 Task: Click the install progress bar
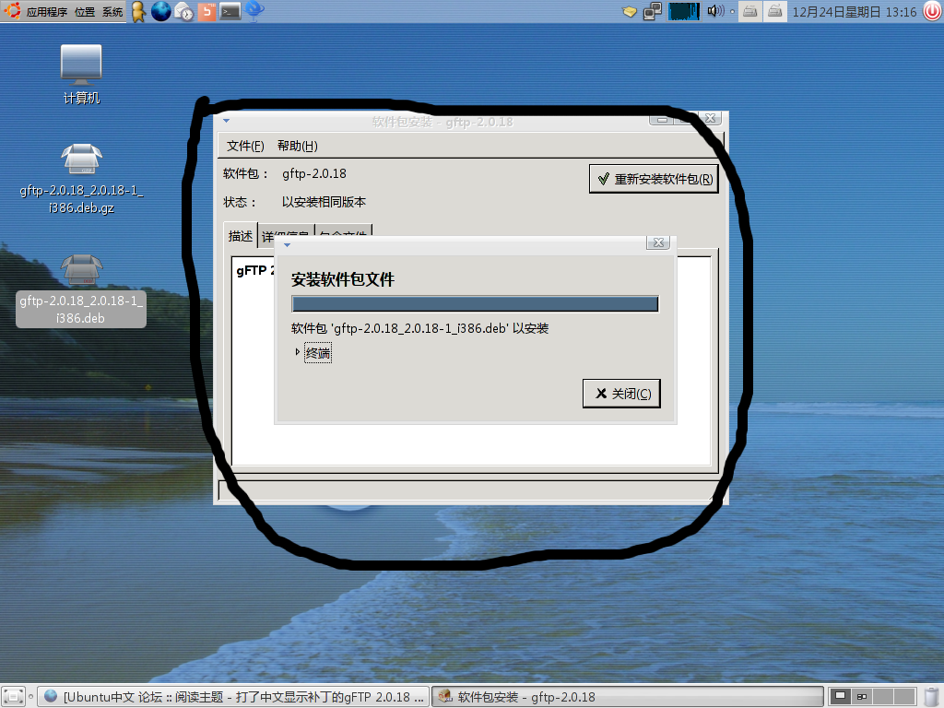click(x=475, y=304)
